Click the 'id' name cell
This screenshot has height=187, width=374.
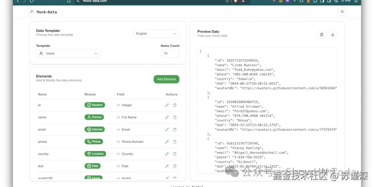point(39,105)
